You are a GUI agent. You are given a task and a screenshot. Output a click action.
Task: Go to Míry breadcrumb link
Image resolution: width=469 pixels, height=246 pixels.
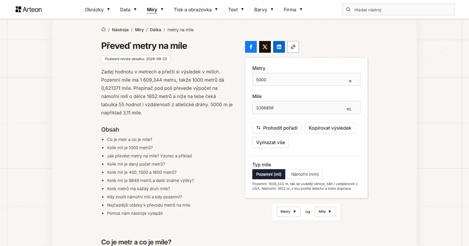tap(140, 30)
